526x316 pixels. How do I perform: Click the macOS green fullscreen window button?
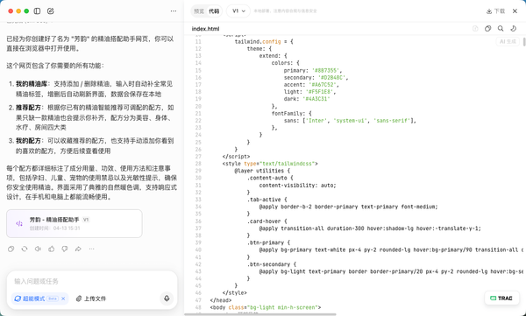[26, 11]
